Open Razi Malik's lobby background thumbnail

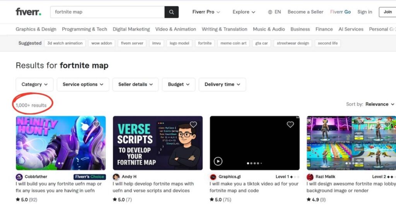click(x=351, y=143)
